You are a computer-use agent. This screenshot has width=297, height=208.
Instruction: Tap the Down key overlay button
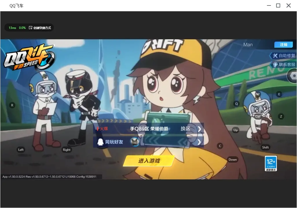point(233,159)
